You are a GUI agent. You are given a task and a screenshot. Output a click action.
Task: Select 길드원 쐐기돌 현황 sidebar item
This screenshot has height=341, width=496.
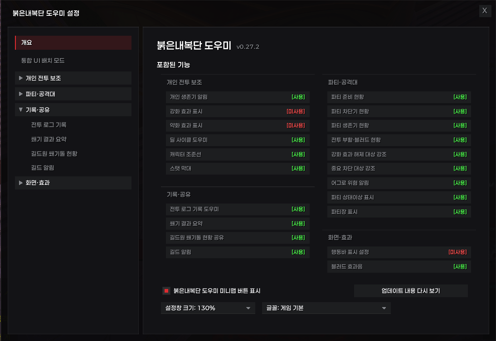click(x=54, y=154)
